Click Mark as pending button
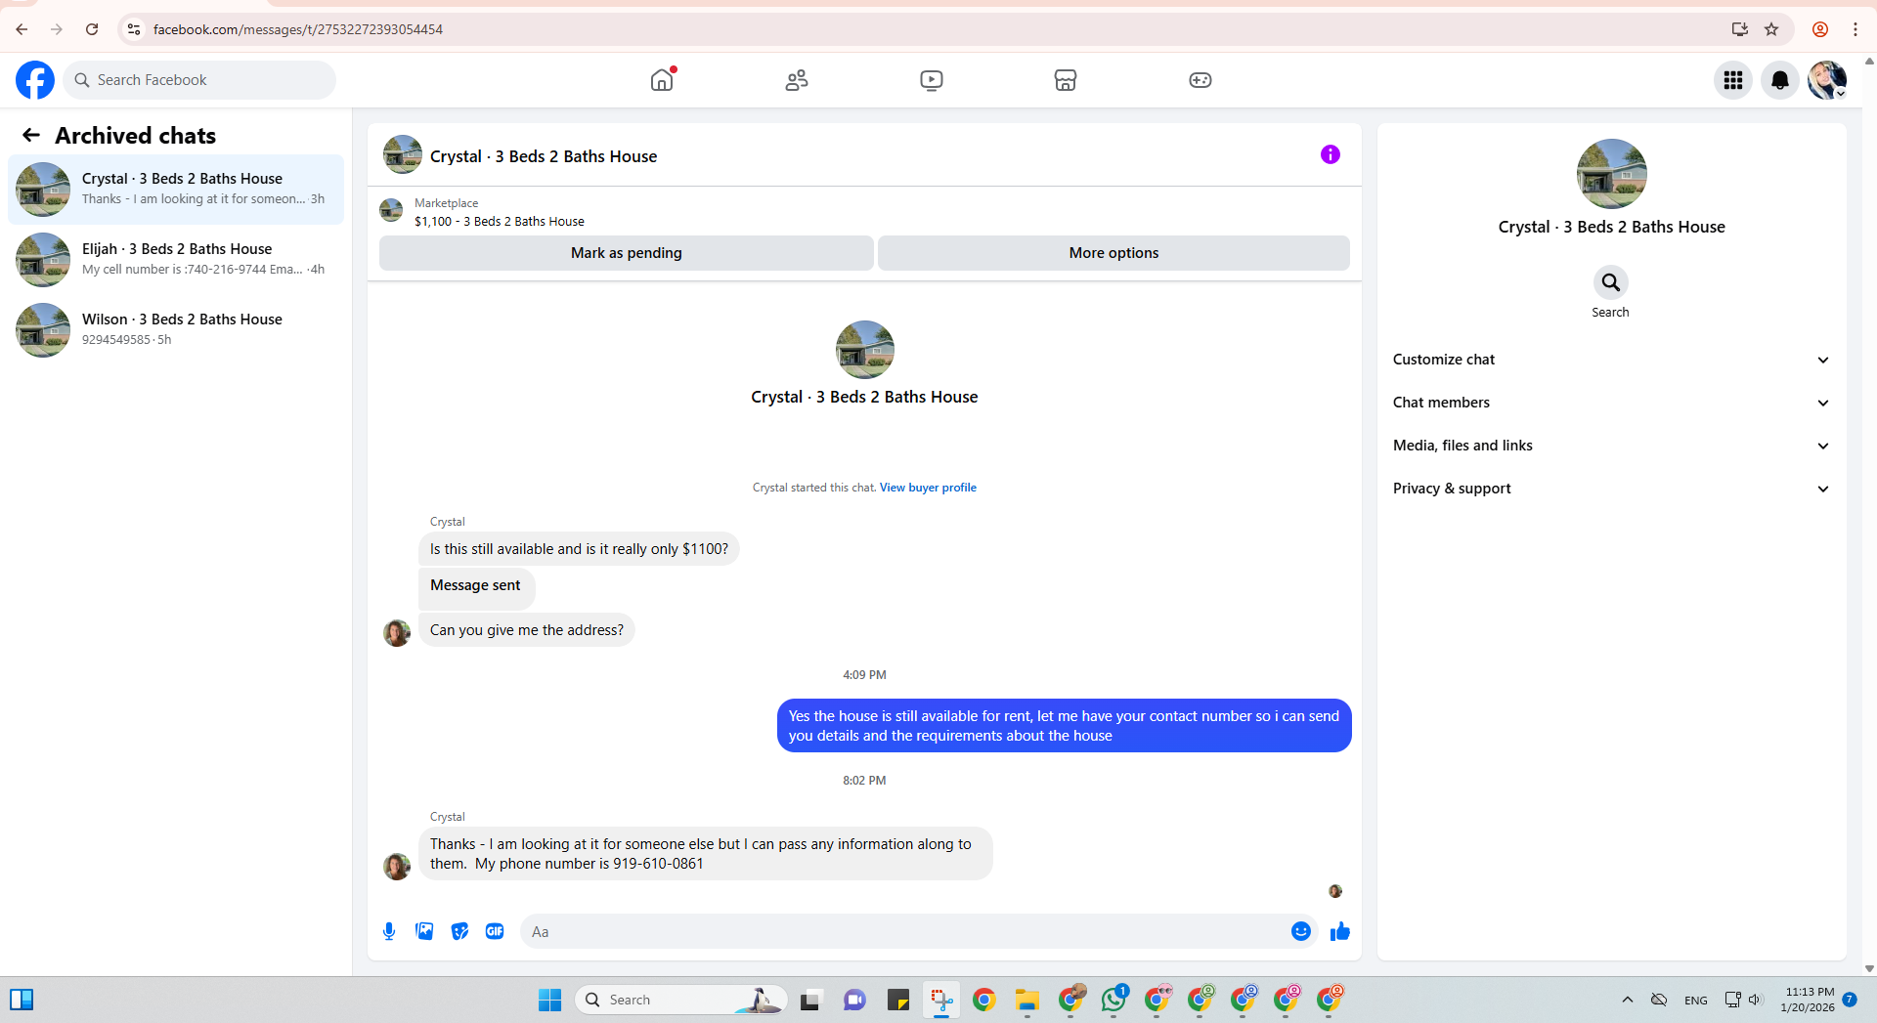This screenshot has width=1877, height=1023. (x=627, y=253)
